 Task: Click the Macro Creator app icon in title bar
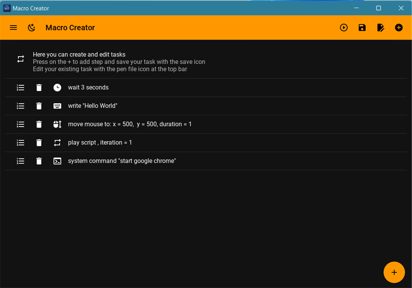click(x=6, y=8)
